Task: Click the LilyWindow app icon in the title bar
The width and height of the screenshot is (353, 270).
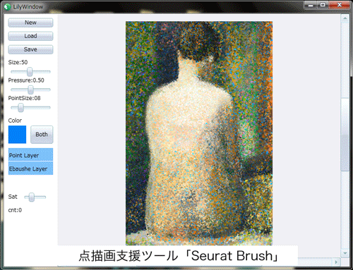Action: click(x=7, y=7)
